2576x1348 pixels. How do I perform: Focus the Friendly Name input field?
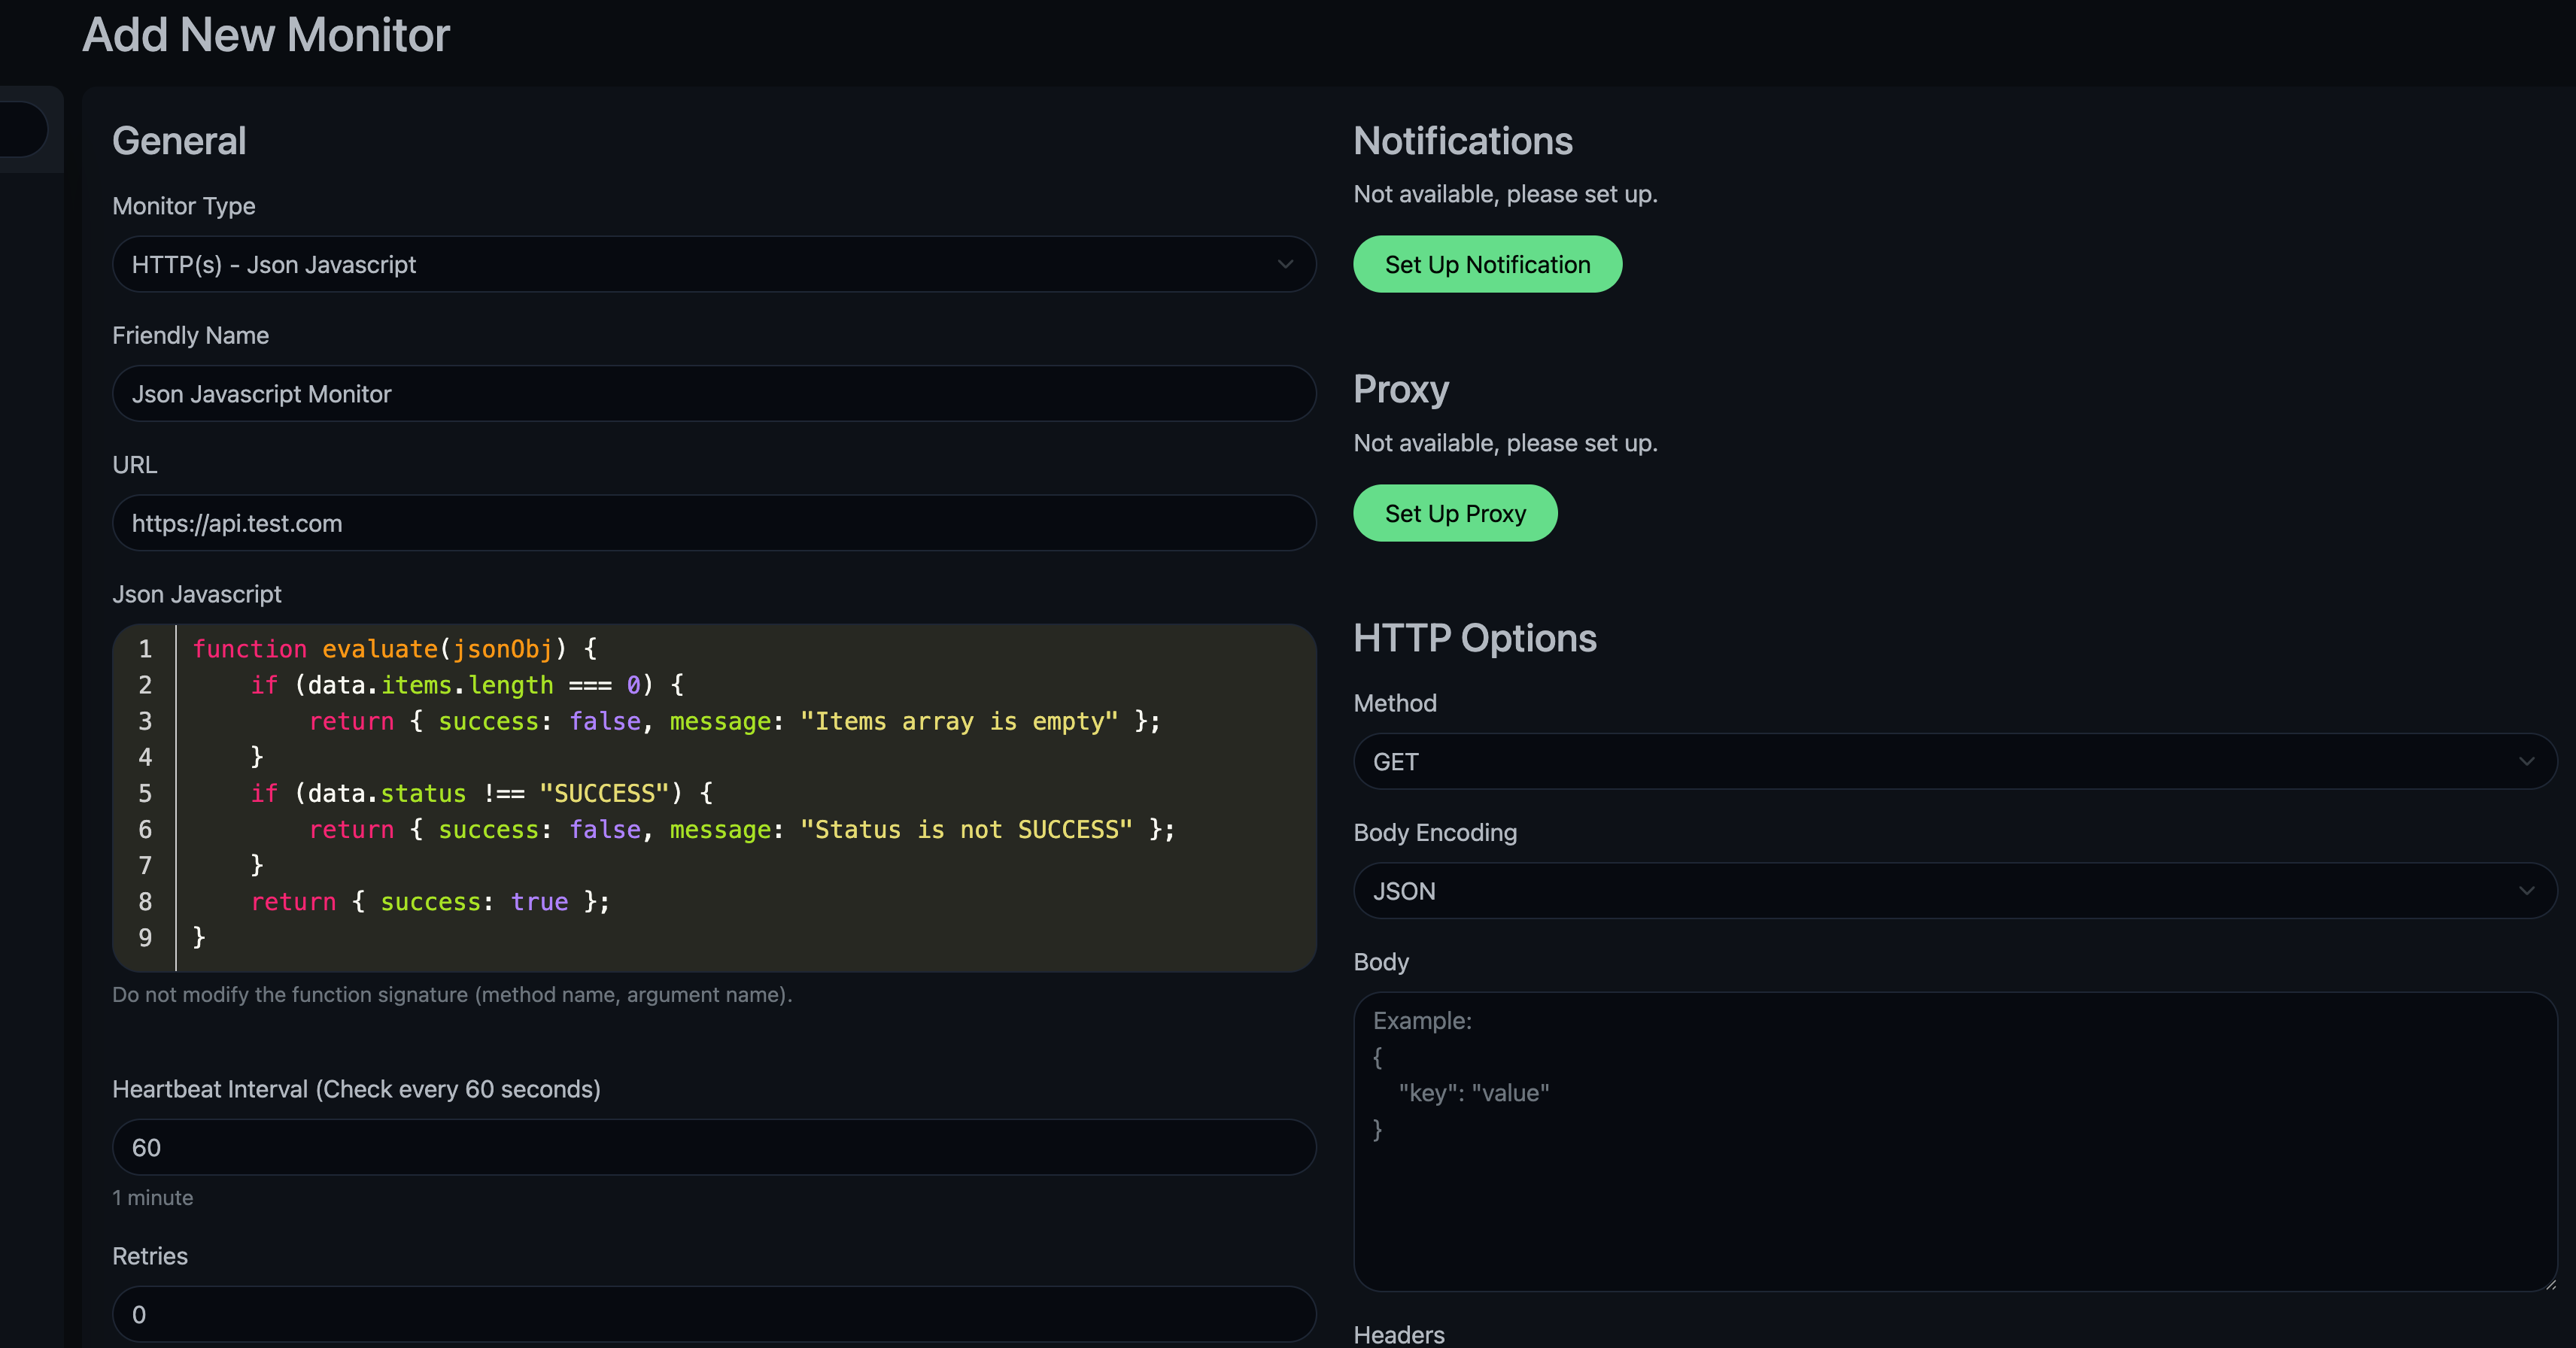coord(713,394)
